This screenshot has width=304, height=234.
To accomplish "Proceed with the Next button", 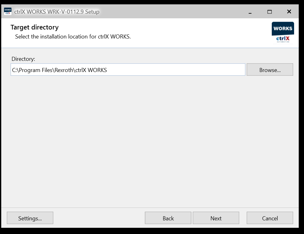I will click(216, 218).
